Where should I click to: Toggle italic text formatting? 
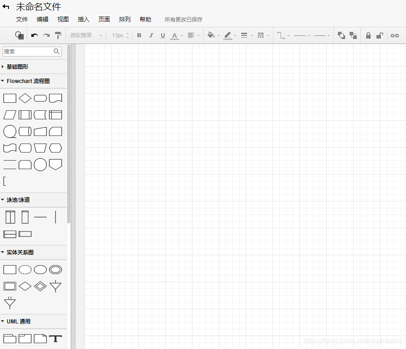click(151, 35)
